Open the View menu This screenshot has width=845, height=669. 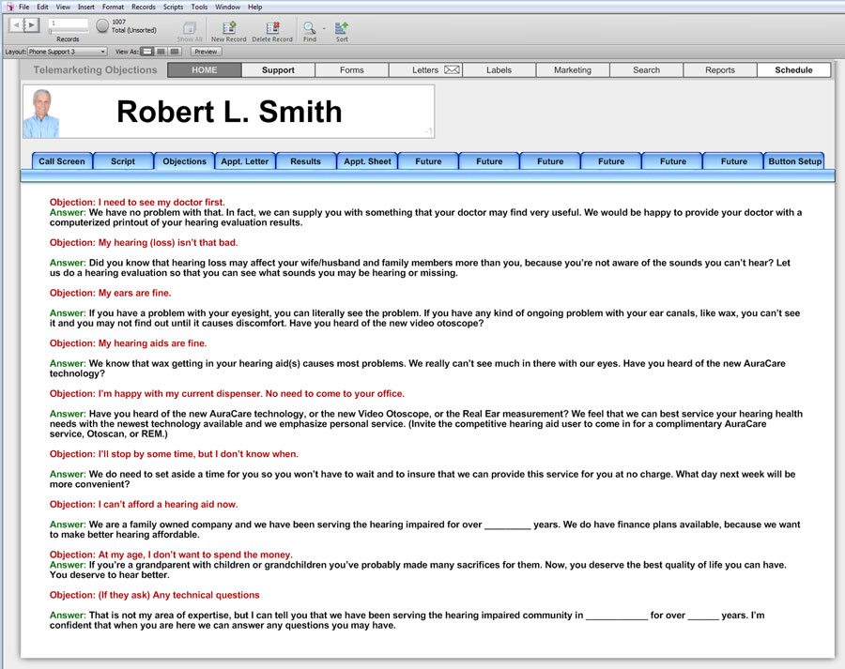pos(63,7)
